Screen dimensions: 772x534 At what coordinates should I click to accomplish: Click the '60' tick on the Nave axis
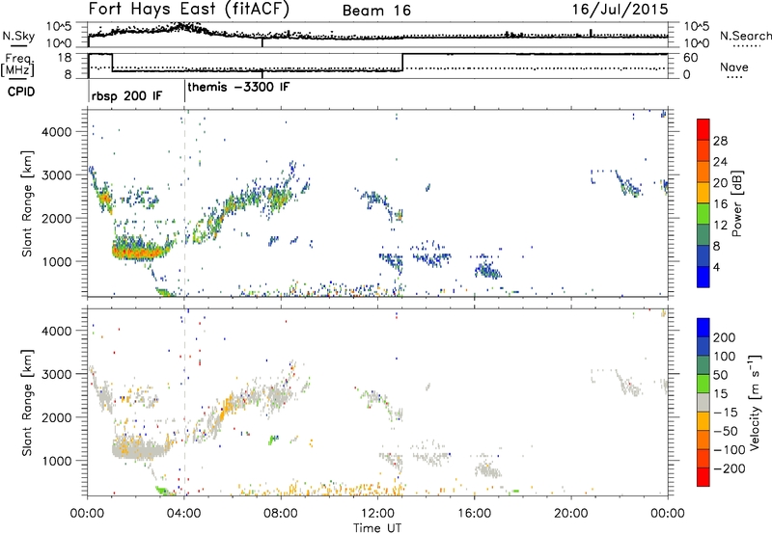point(690,57)
